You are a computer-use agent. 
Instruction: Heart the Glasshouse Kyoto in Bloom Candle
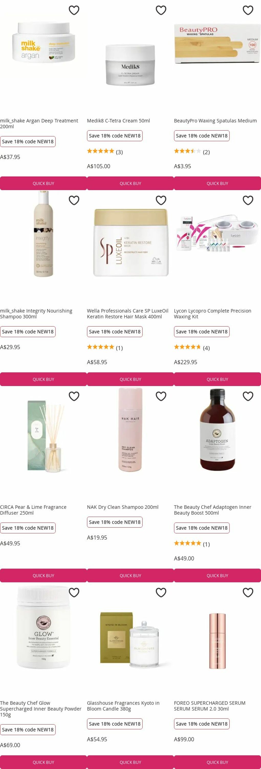click(161, 592)
